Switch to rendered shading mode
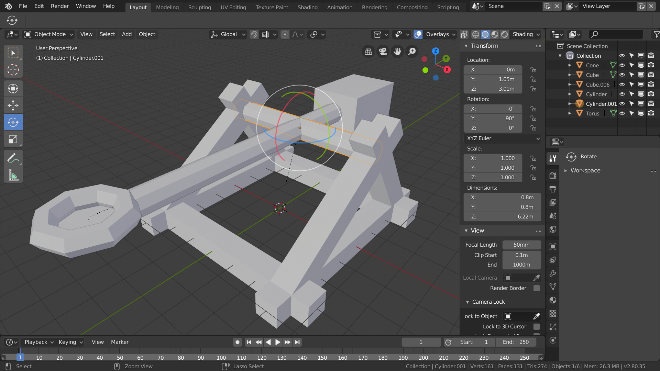This screenshot has height=371, width=660. point(505,34)
